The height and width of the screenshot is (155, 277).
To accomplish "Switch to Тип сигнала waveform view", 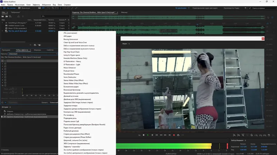I will point(9,8).
